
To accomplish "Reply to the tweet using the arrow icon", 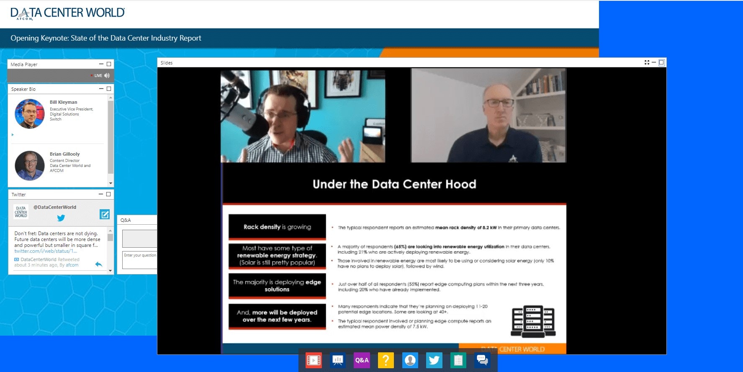I will tap(99, 264).
